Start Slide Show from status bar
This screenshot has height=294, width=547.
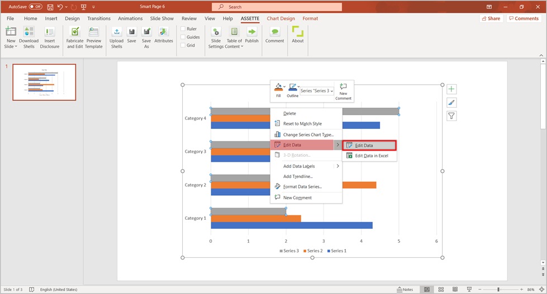[x=469, y=290]
